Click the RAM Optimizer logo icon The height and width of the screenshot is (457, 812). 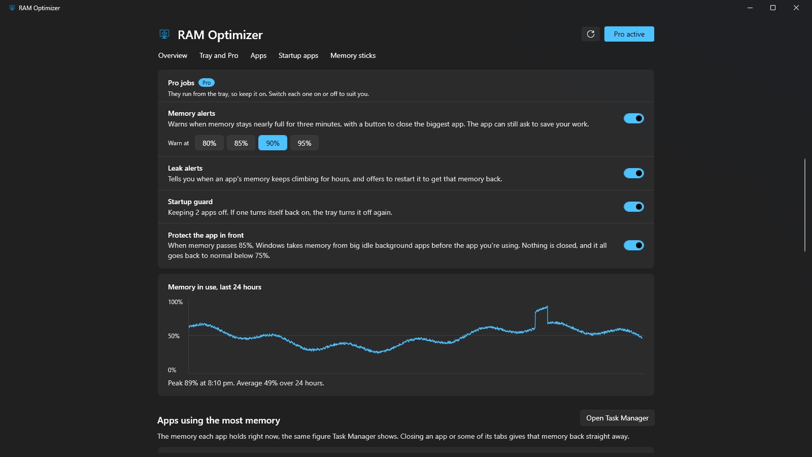coord(164,35)
